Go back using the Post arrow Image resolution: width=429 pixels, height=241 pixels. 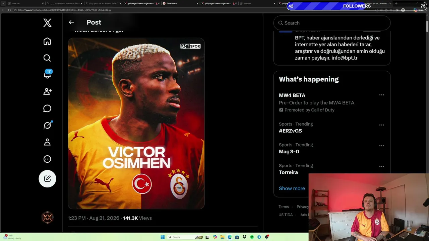(71, 22)
